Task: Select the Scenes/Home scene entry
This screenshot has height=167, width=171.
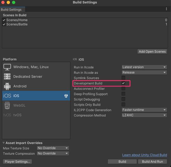Action: click(x=85, y=20)
